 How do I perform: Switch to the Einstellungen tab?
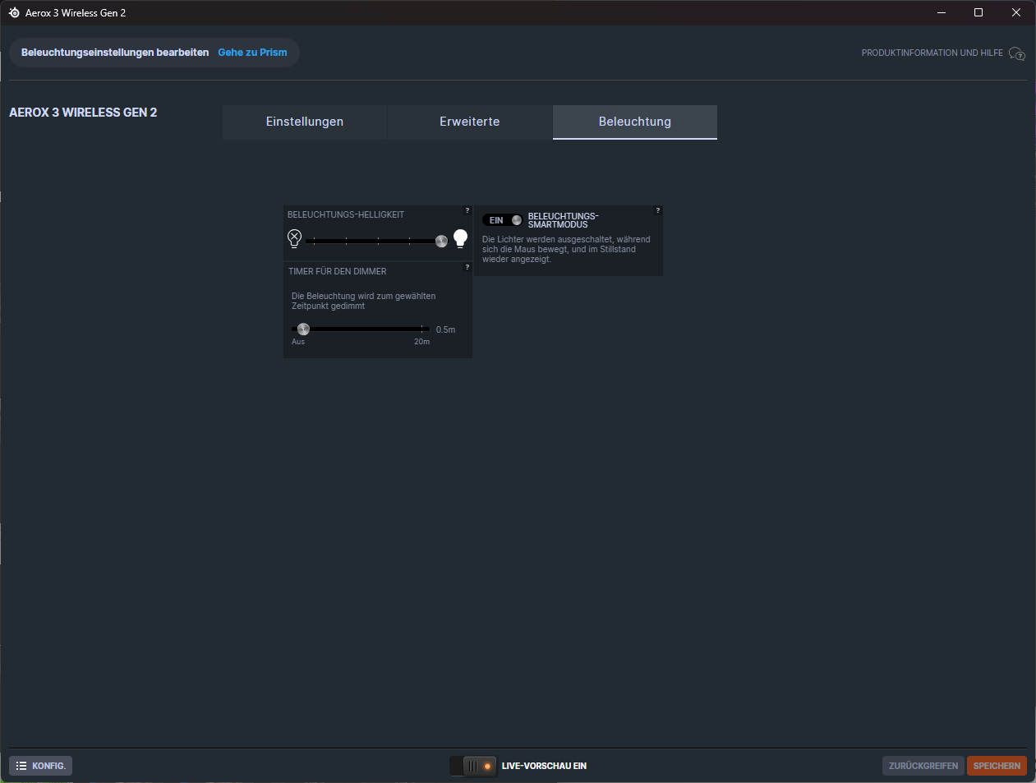(304, 122)
